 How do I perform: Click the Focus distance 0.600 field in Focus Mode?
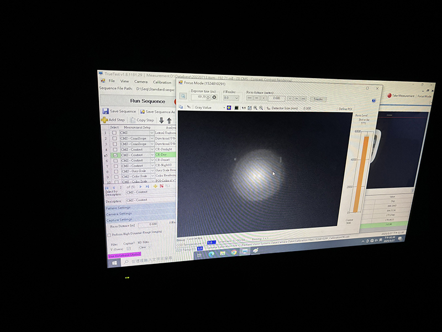277,98
